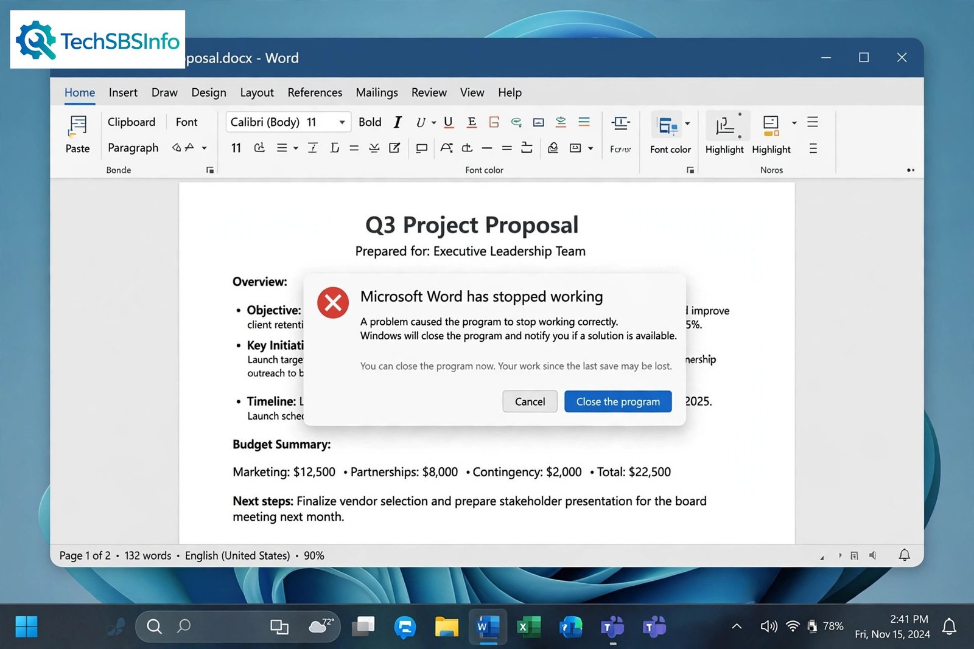Click the Font color button icon
The width and height of the screenshot is (974, 649).
[x=667, y=125]
